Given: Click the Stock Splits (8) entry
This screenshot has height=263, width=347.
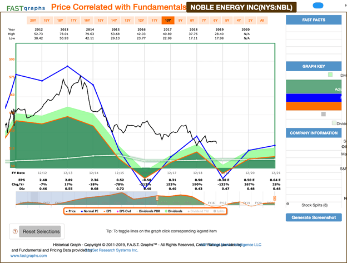Looking at the screenshot, I should click(x=315, y=205).
